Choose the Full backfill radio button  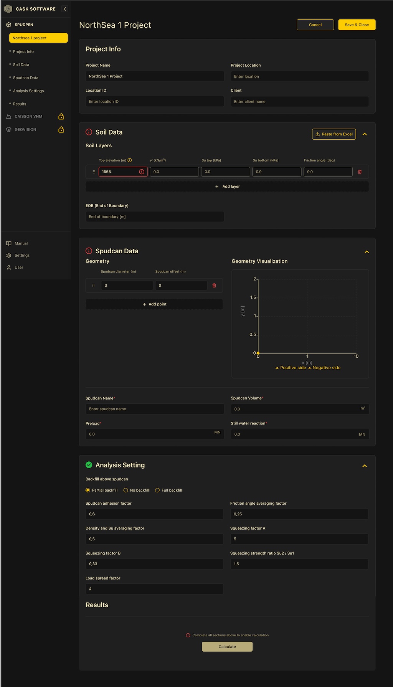pos(157,490)
